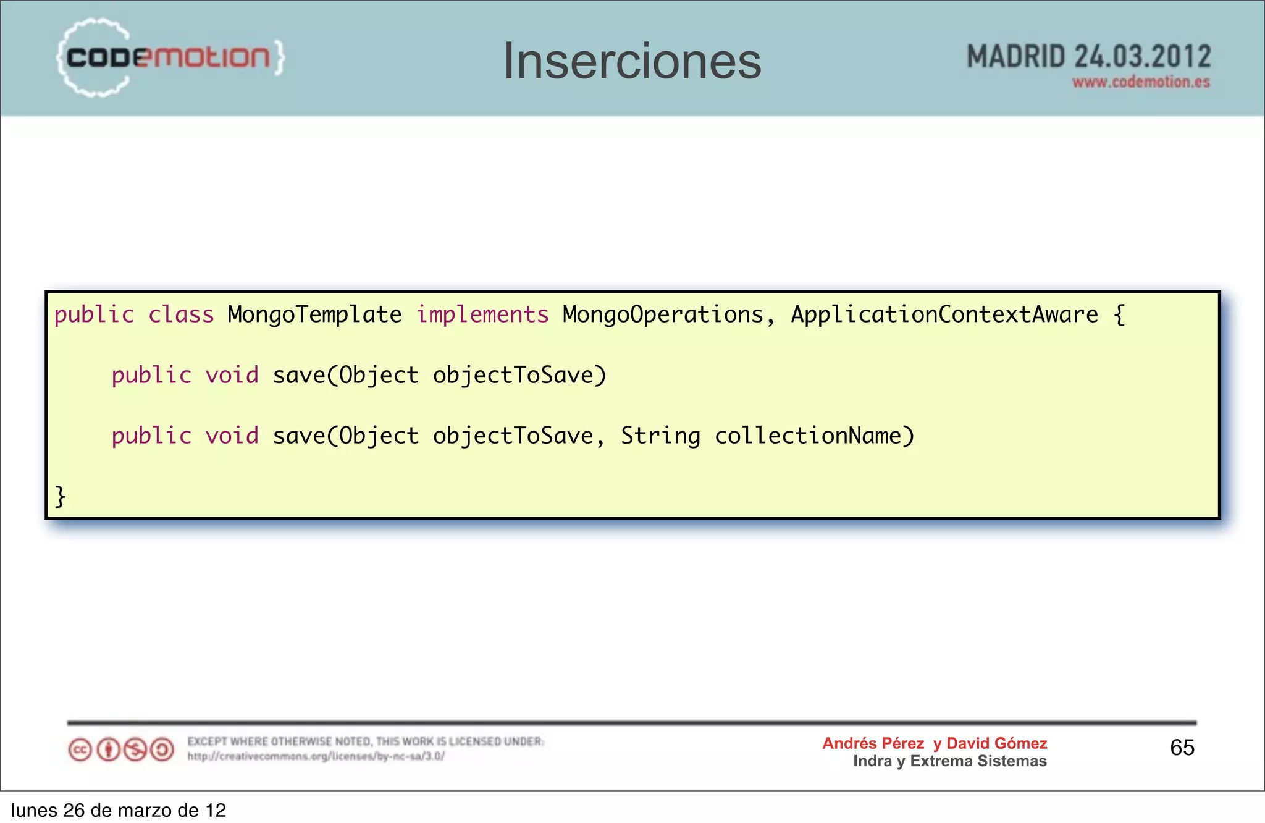Click MongoOperations in the class declaration

(x=663, y=315)
